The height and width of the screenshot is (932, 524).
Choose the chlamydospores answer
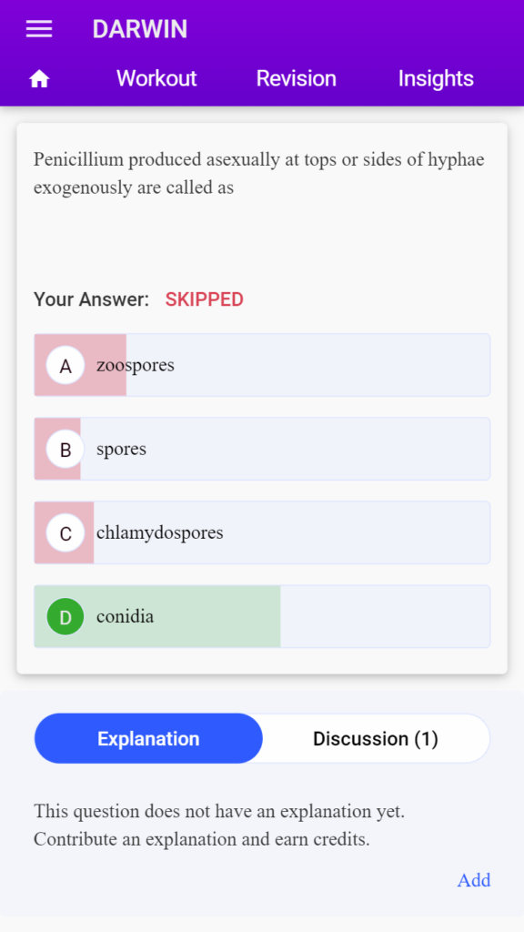(x=262, y=532)
